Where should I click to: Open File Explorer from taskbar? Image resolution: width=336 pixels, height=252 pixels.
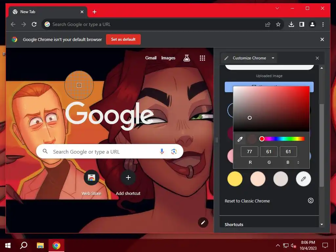point(40,245)
